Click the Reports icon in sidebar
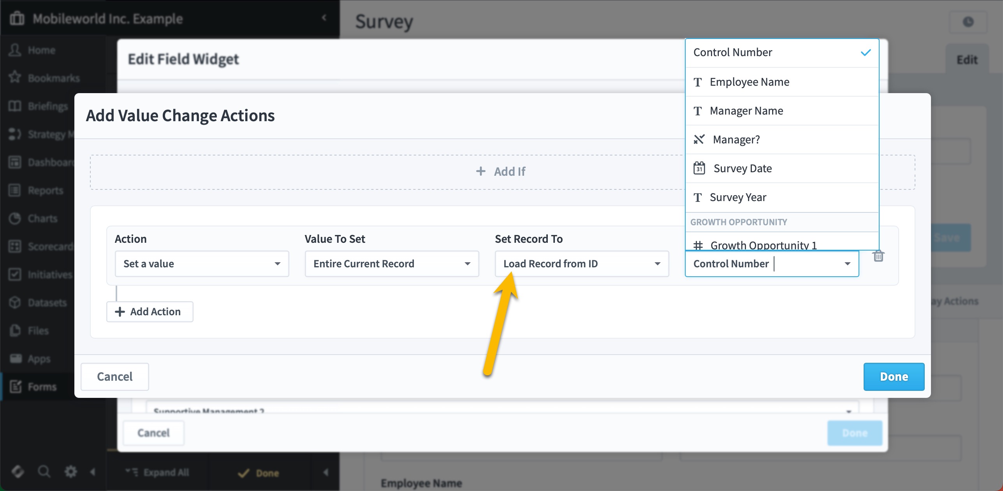 [15, 190]
